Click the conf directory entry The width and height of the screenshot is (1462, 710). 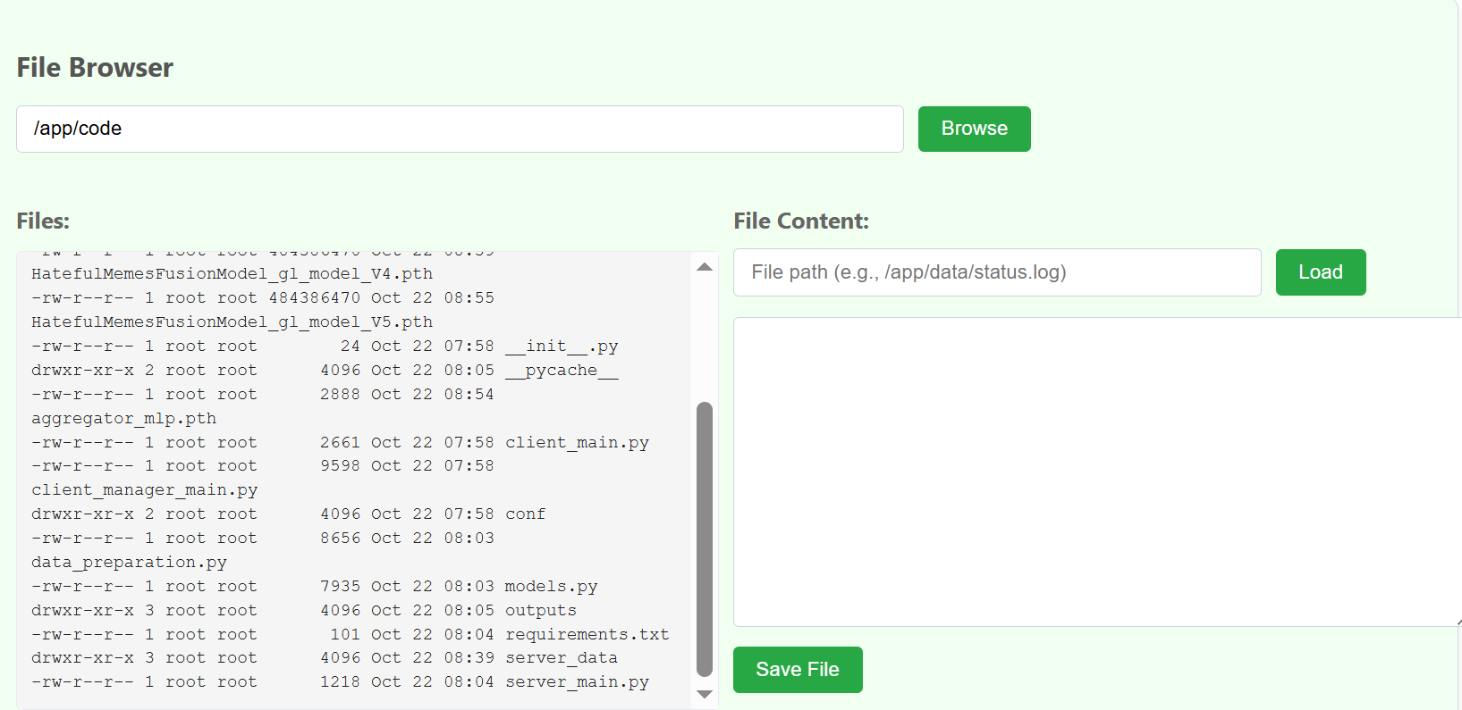pos(525,514)
